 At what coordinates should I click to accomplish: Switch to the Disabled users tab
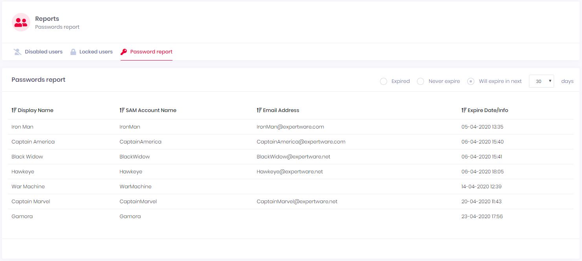[x=44, y=52]
